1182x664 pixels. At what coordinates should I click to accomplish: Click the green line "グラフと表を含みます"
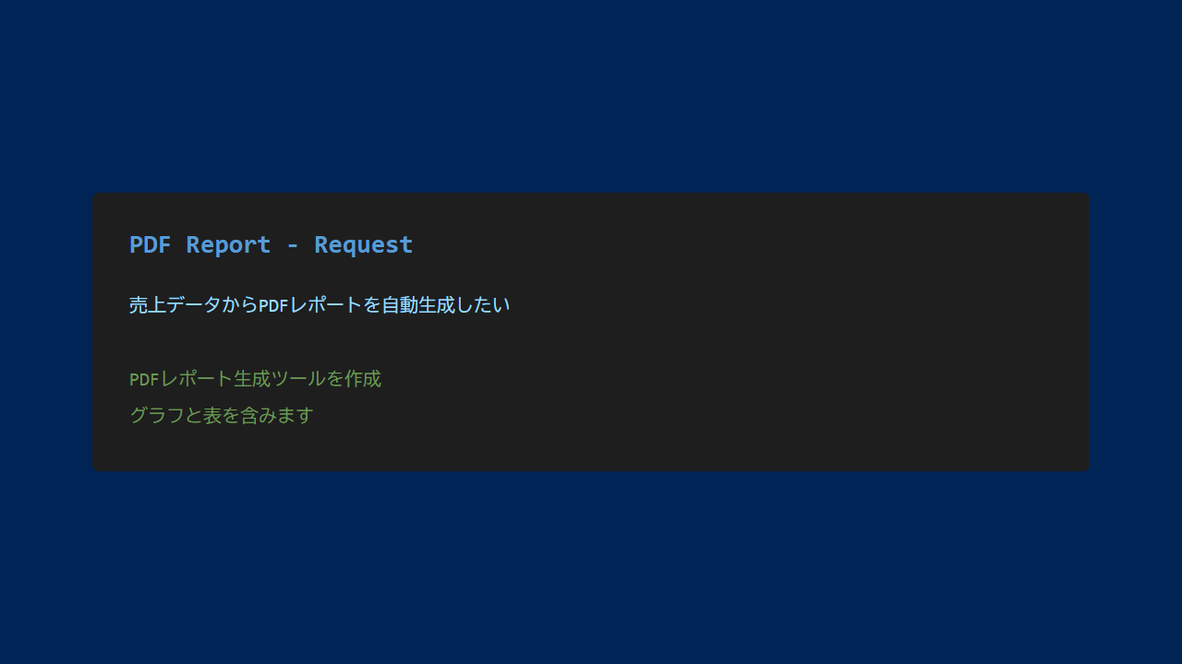point(222,415)
